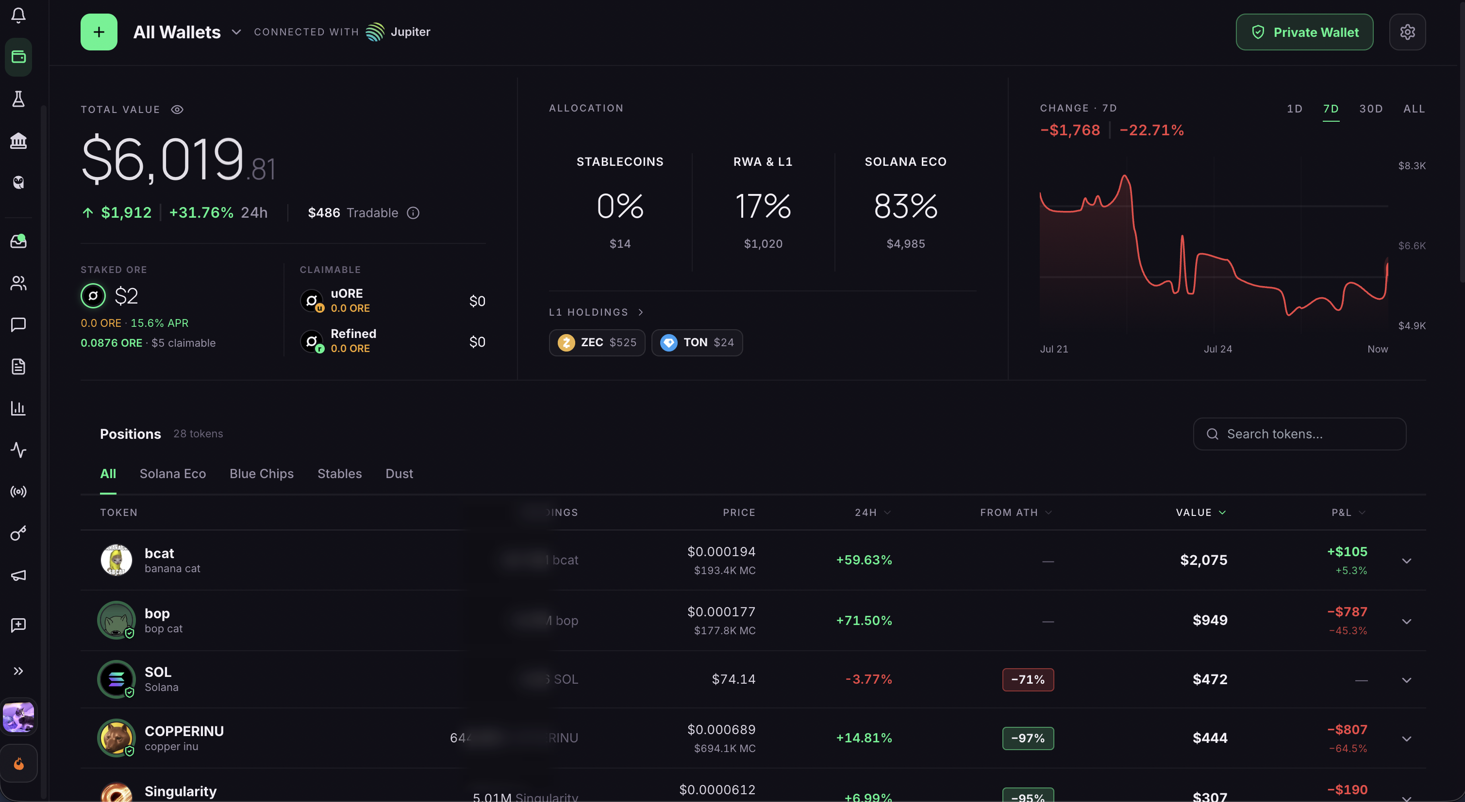Image resolution: width=1465 pixels, height=802 pixels.
Task: Click the COPPERINU -97% from ATH badge
Action: (1028, 738)
